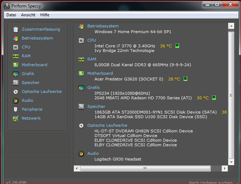Click the disc icon beside Optische Laufwerke heading
Viewport: 241px width, 184px height.
(81, 126)
